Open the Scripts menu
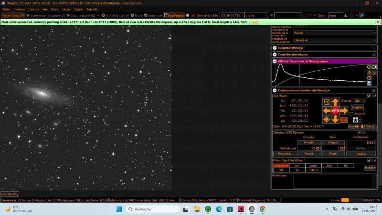Viewport: 382px width, 215px height. click(78, 9)
